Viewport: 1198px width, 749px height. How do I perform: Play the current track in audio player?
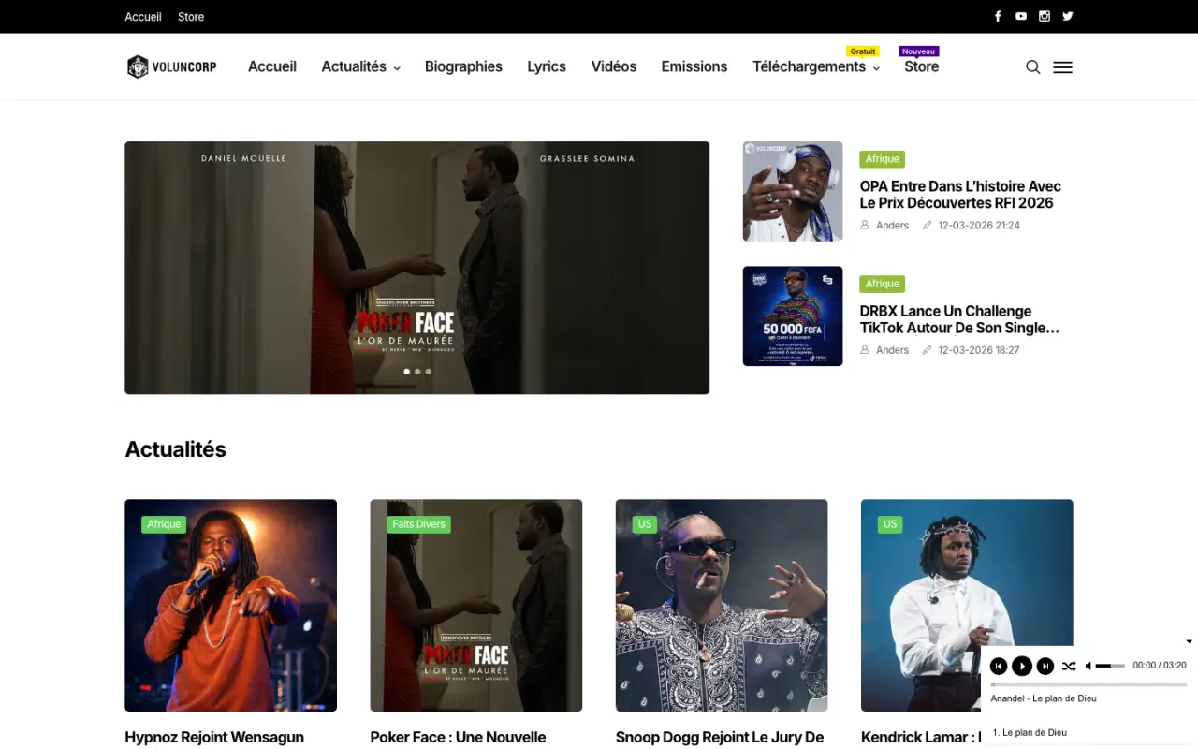pos(1022,666)
